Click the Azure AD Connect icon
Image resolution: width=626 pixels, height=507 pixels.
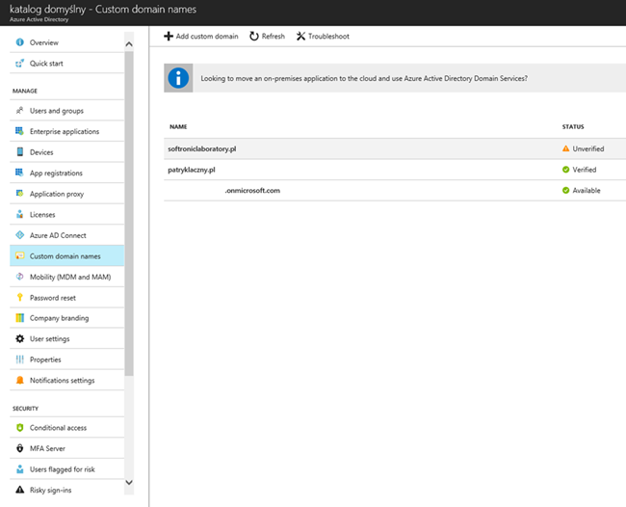pos(19,235)
